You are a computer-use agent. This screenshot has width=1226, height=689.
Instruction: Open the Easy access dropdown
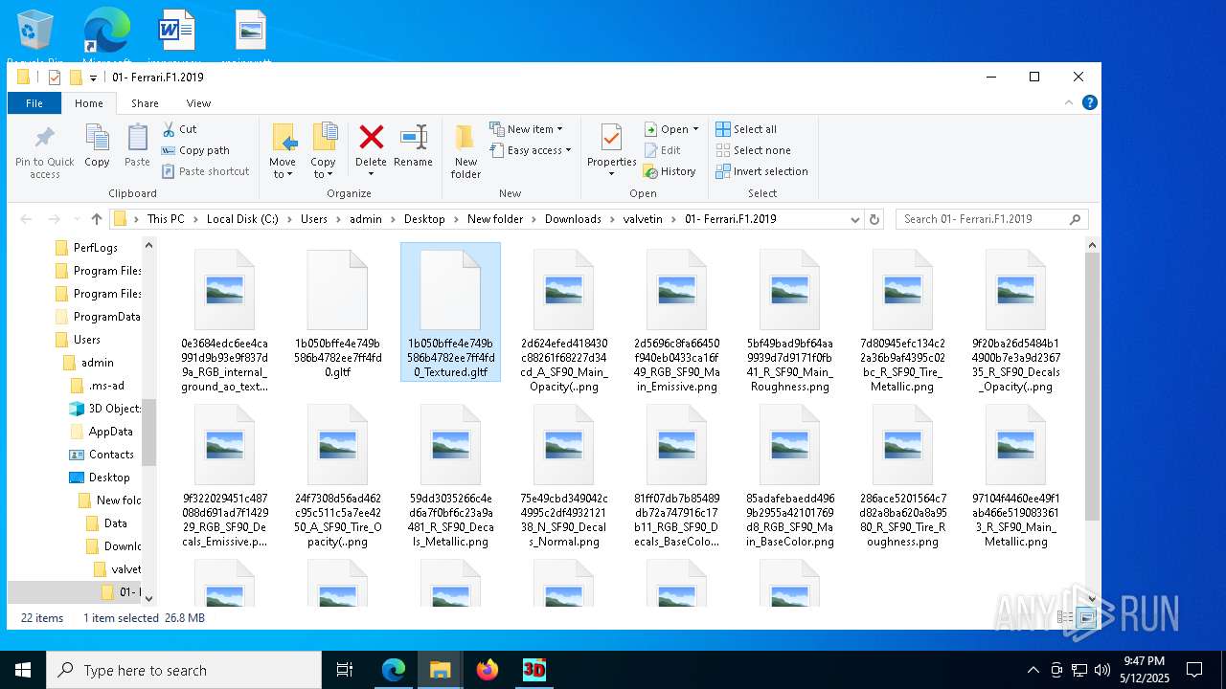tap(531, 150)
